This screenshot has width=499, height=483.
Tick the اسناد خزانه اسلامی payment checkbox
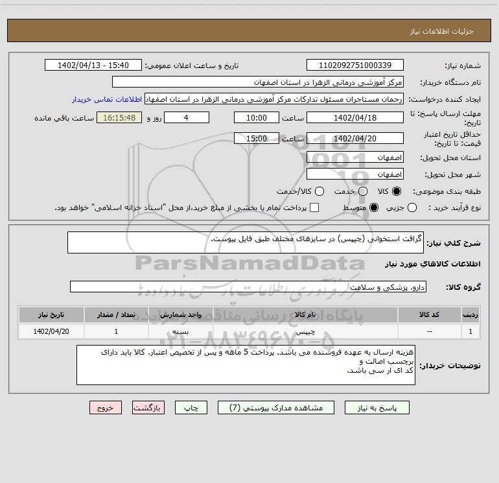click(x=314, y=207)
